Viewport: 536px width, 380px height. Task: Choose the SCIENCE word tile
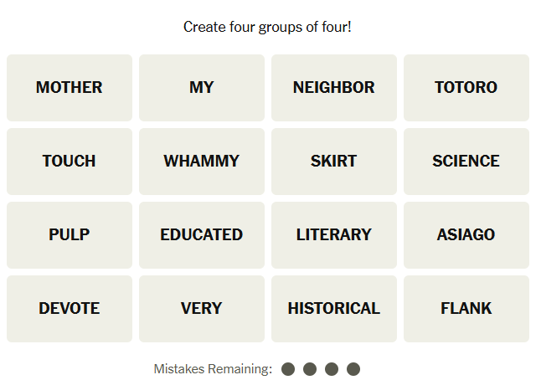click(x=466, y=162)
